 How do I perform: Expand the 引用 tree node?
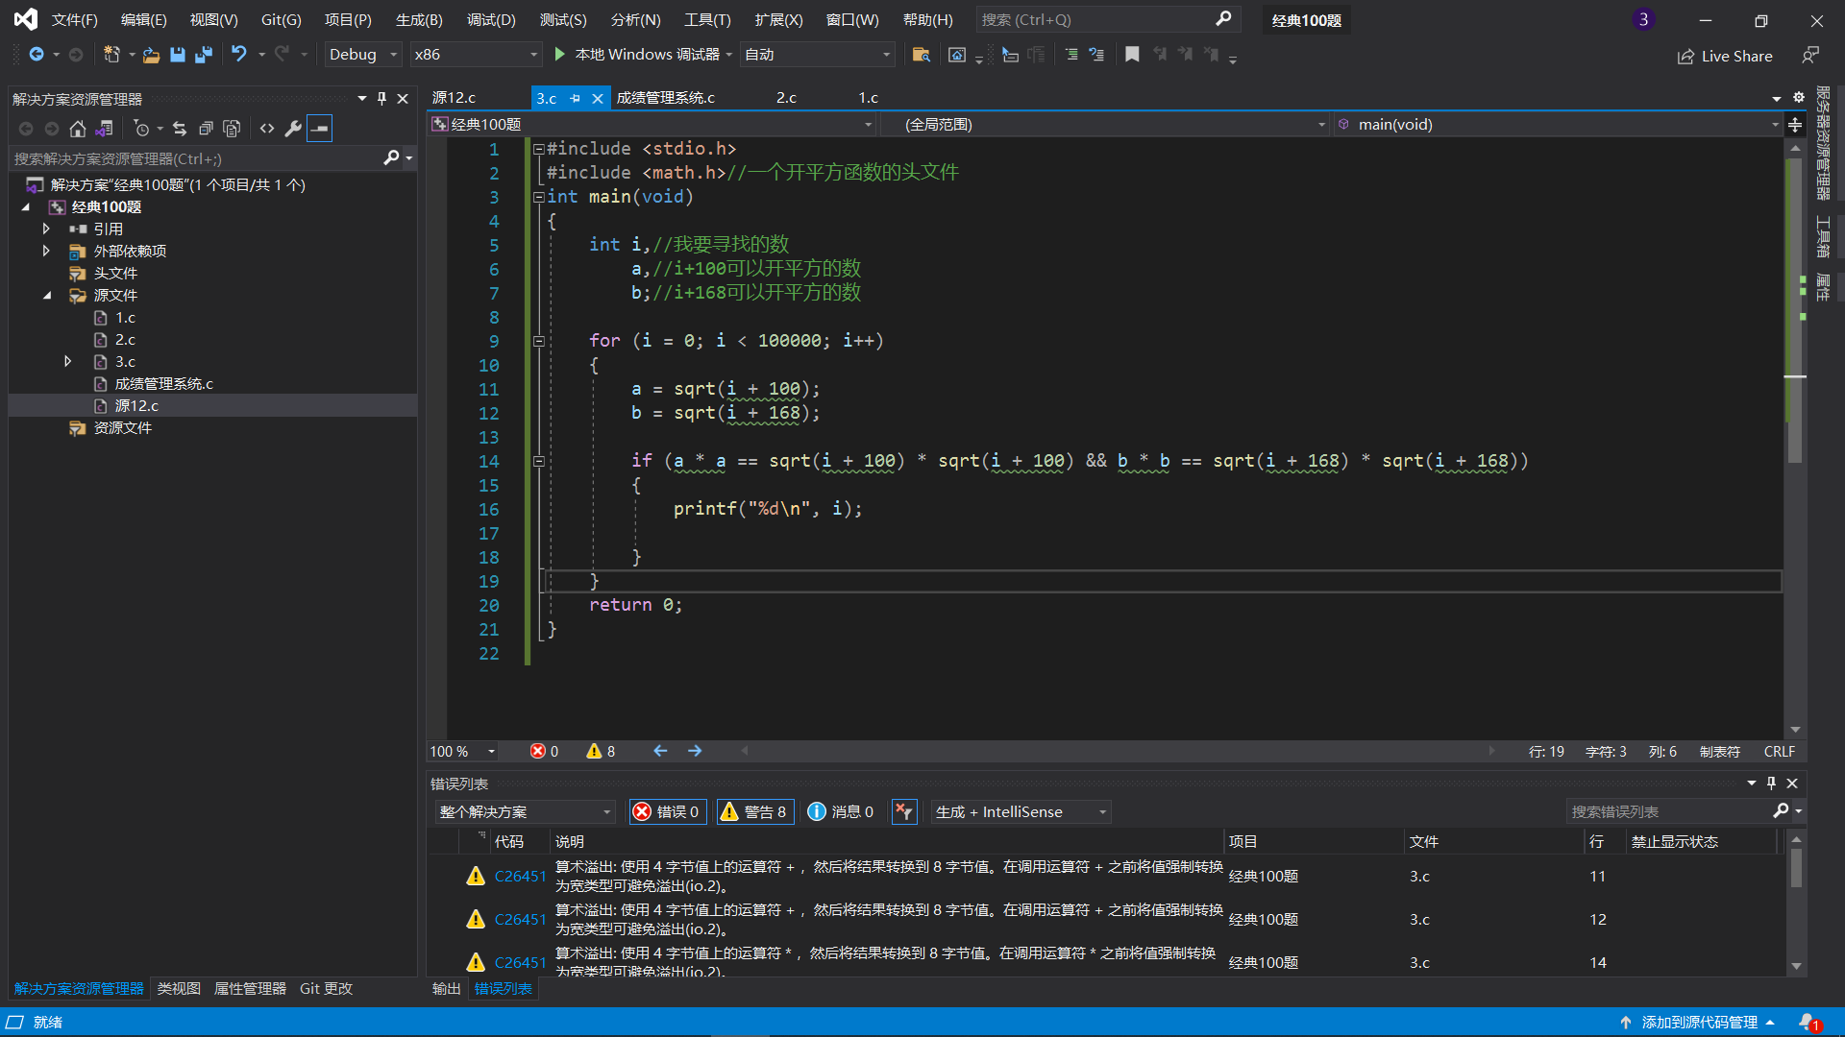pyautogui.click(x=45, y=229)
